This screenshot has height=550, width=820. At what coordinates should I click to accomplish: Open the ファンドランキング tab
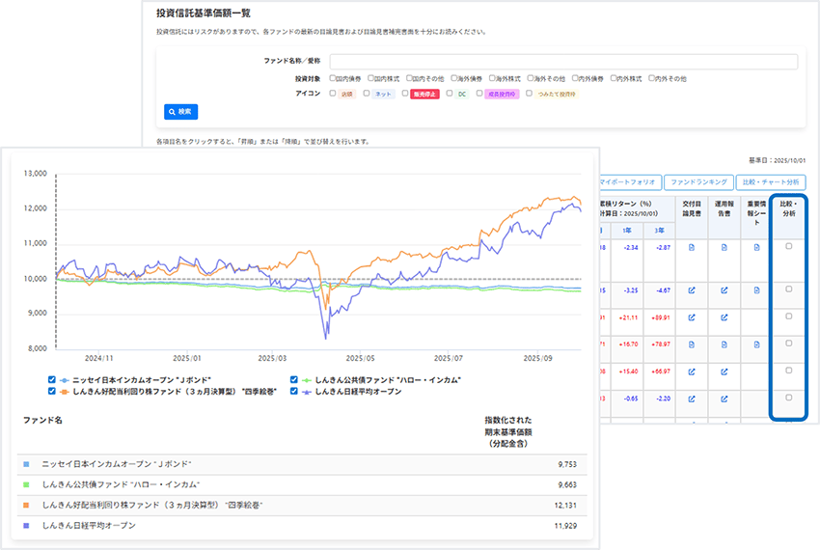coord(698,182)
